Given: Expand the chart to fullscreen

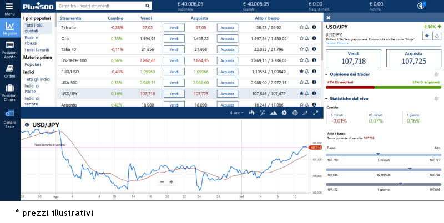Looking at the screenshot, I should [316, 113].
